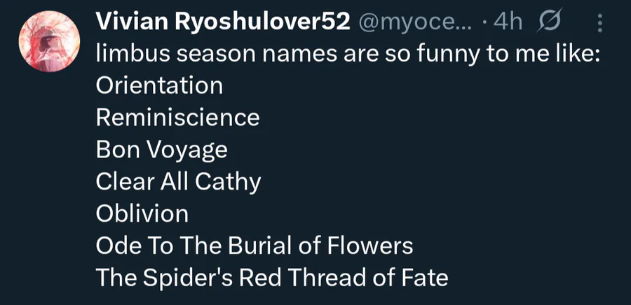Viewport: 631px width, 305px height.
Task: Click the word "Fate" in the tweet
Action: [x=425, y=278]
